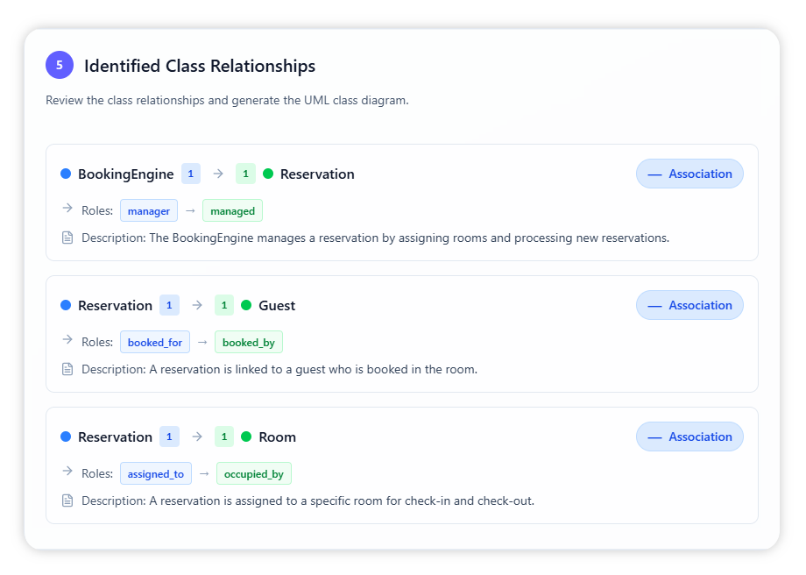
Task: Click the 'booked_by' role tag
Action: point(249,343)
